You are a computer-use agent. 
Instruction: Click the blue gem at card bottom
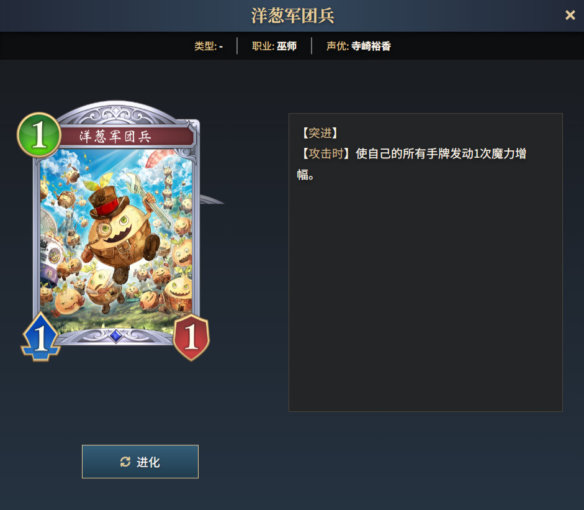click(x=116, y=335)
